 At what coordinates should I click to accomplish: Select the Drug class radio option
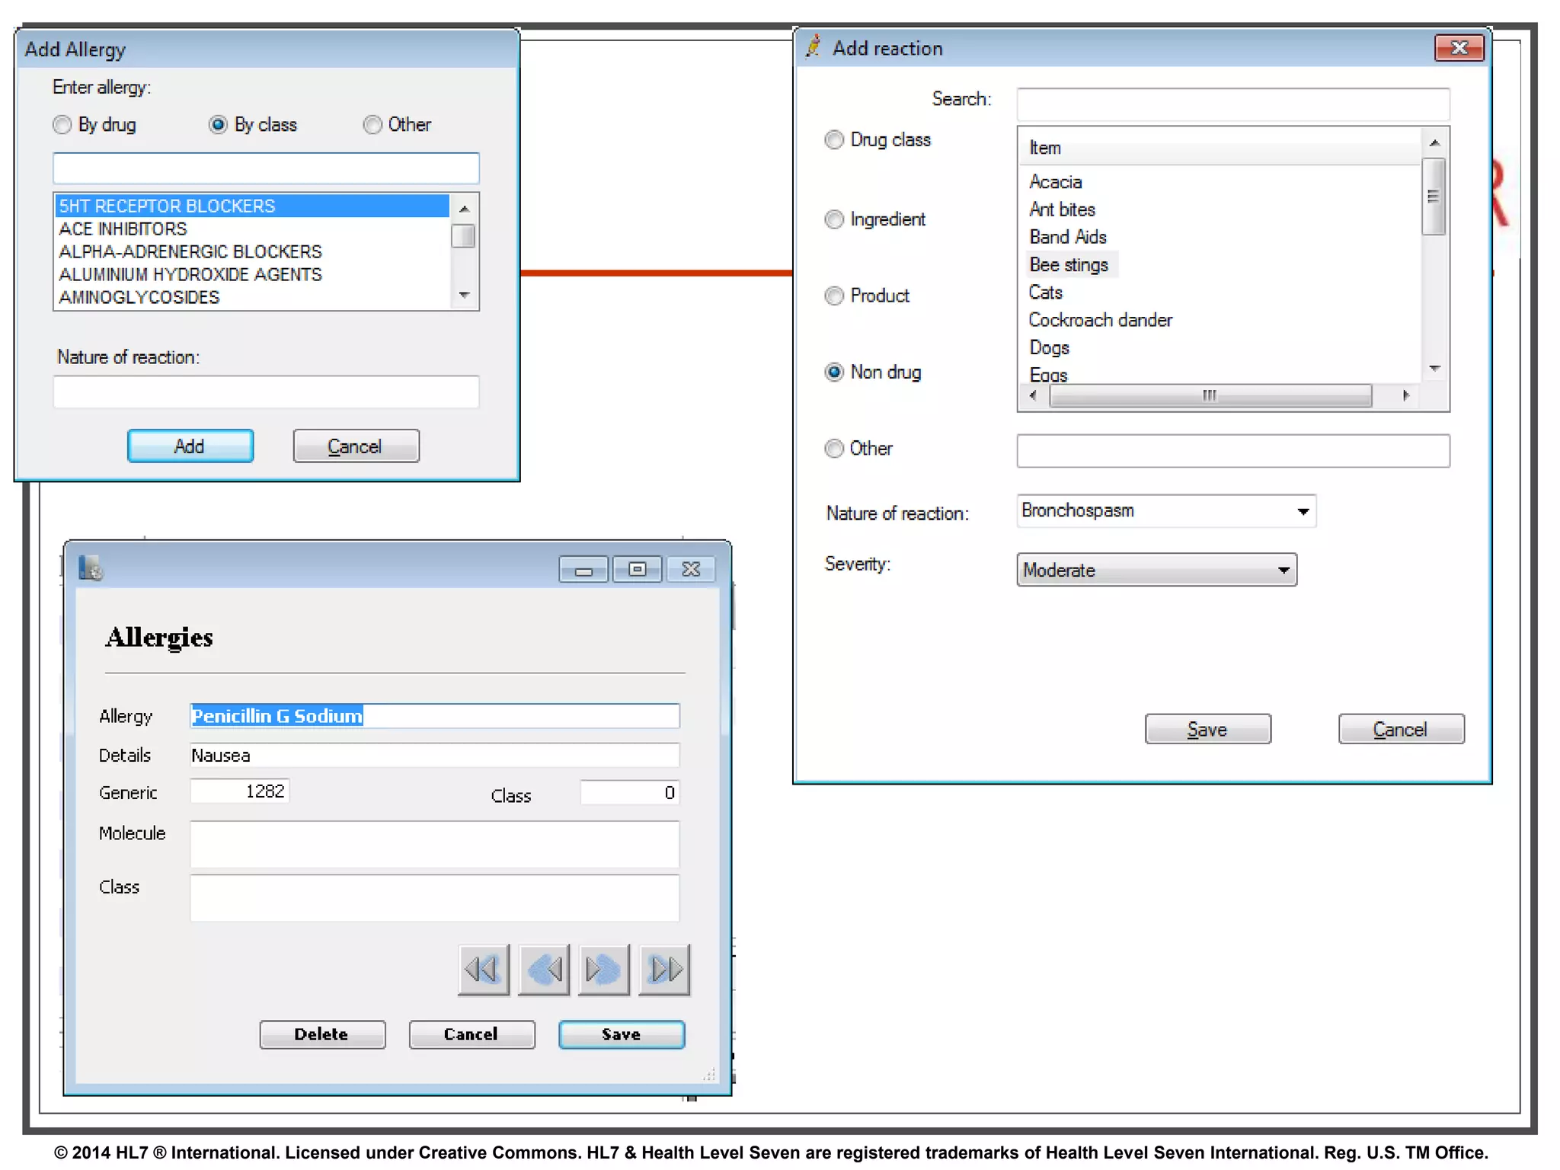(x=835, y=140)
